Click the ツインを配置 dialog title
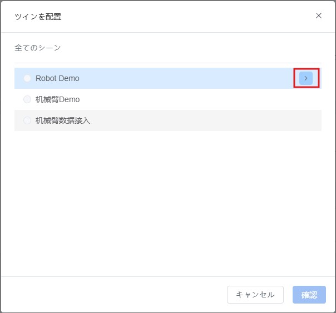 38,17
